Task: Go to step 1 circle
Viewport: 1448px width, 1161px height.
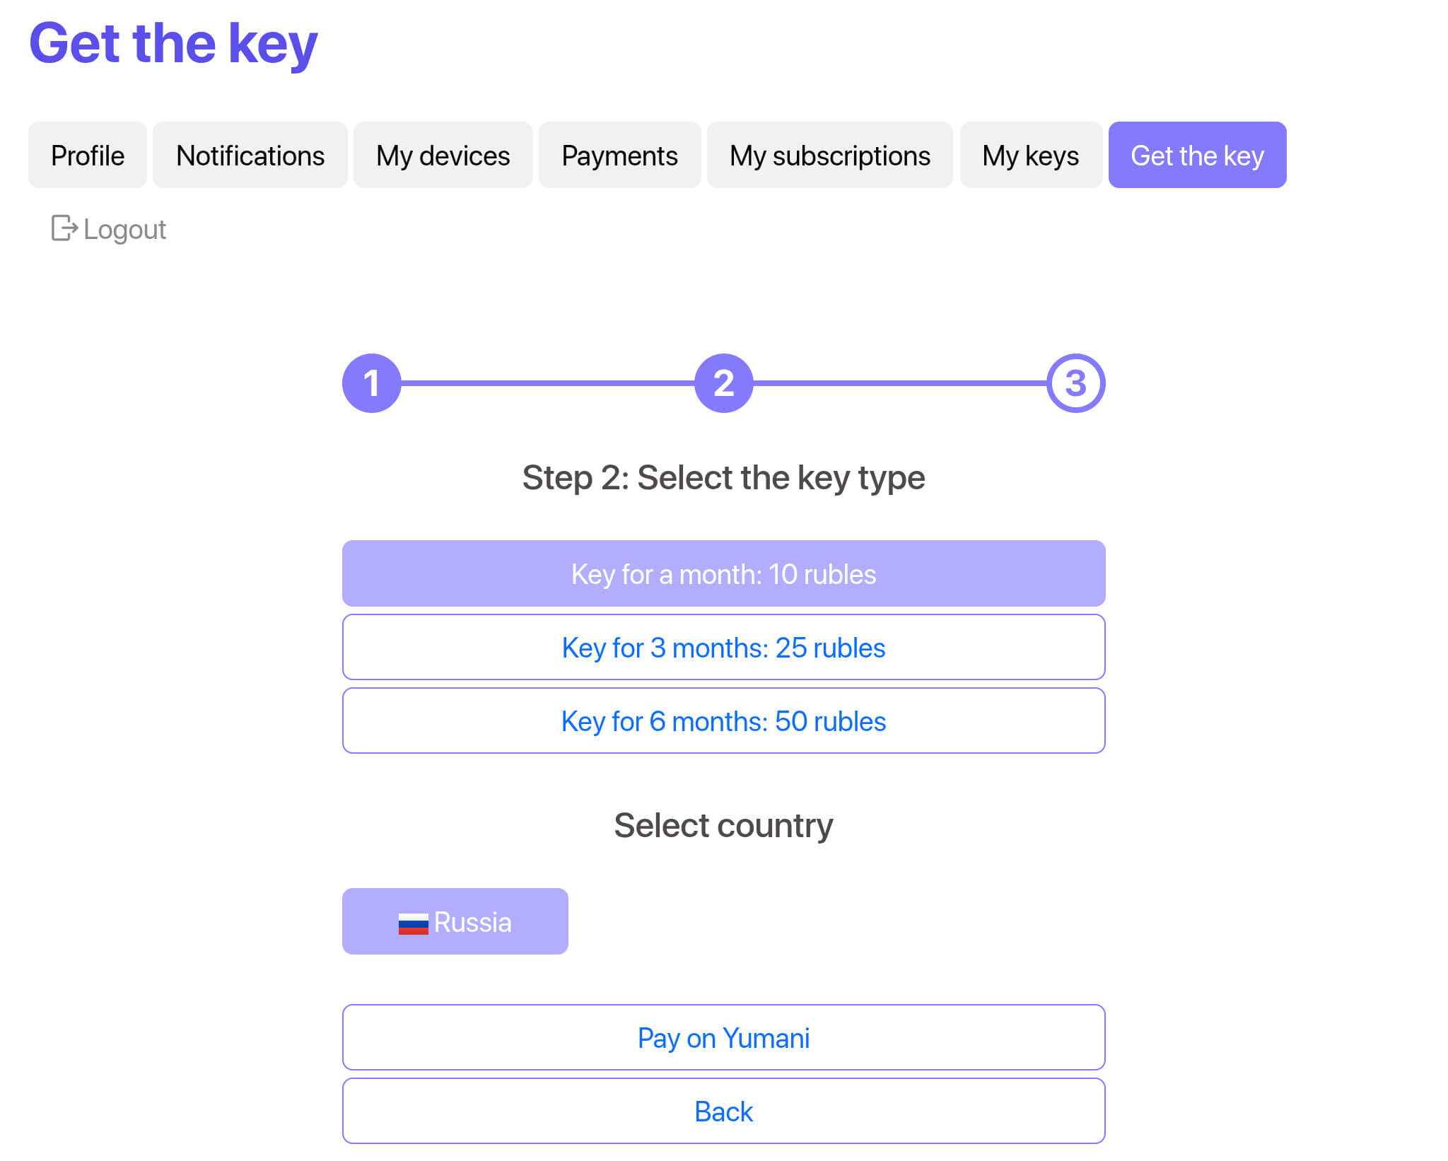Action: (x=371, y=383)
